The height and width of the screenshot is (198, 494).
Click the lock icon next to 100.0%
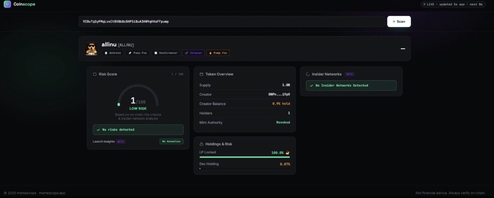point(288,153)
